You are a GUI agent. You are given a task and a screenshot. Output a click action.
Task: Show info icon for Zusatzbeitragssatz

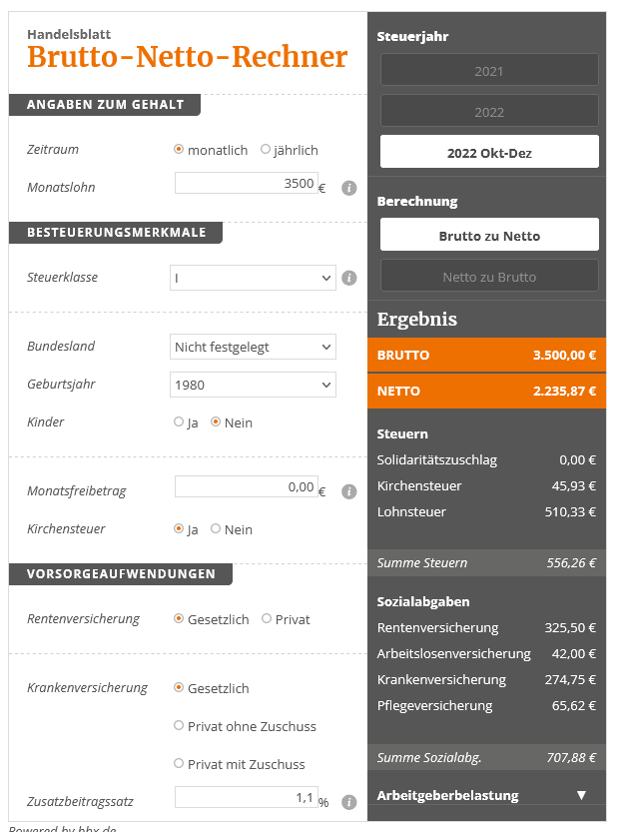(348, 802)
